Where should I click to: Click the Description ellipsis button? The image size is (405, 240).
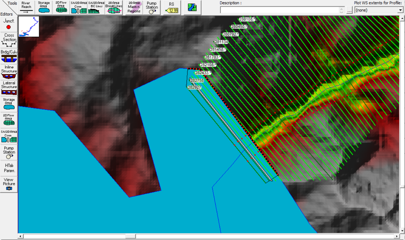349,10
